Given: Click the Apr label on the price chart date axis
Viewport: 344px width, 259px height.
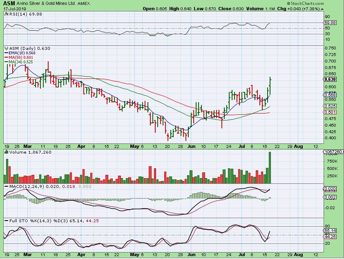Looking at the screenshot, I should pos(81,146).
